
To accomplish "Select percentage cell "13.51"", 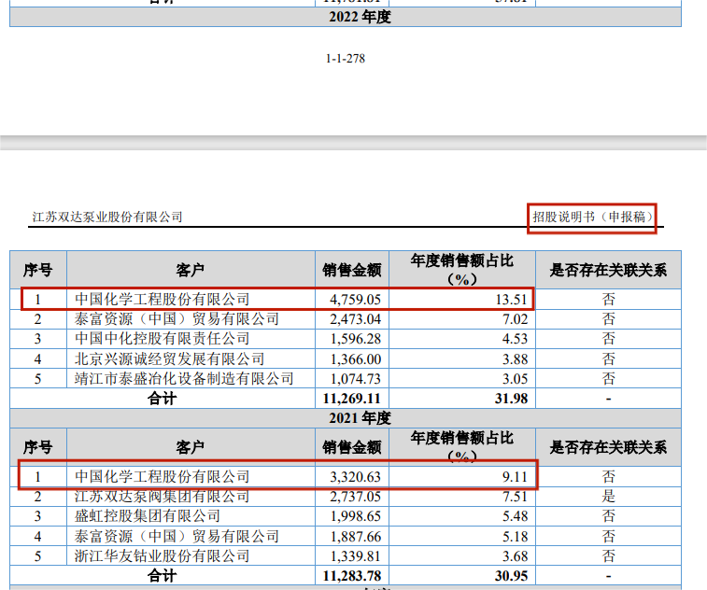I will (511, 300).
